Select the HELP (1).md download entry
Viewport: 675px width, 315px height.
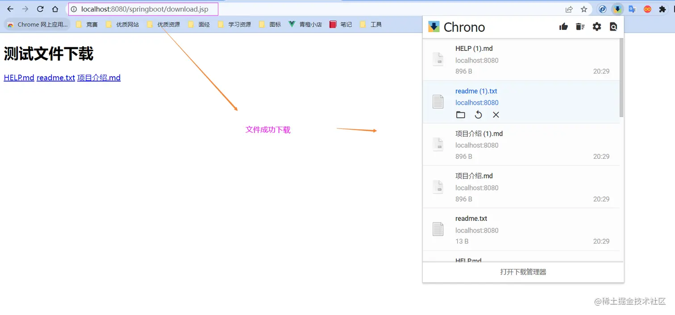[521, 59]
